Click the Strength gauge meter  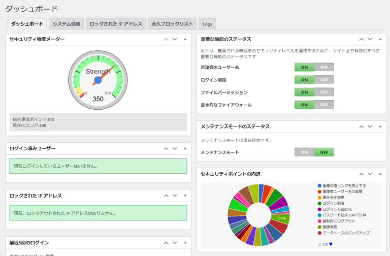coord(98,80)
